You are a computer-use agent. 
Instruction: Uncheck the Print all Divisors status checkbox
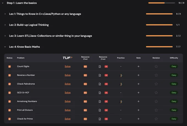(10, 110)
